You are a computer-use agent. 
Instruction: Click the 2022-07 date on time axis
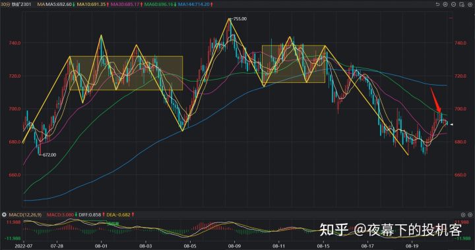tap(23, 246)
